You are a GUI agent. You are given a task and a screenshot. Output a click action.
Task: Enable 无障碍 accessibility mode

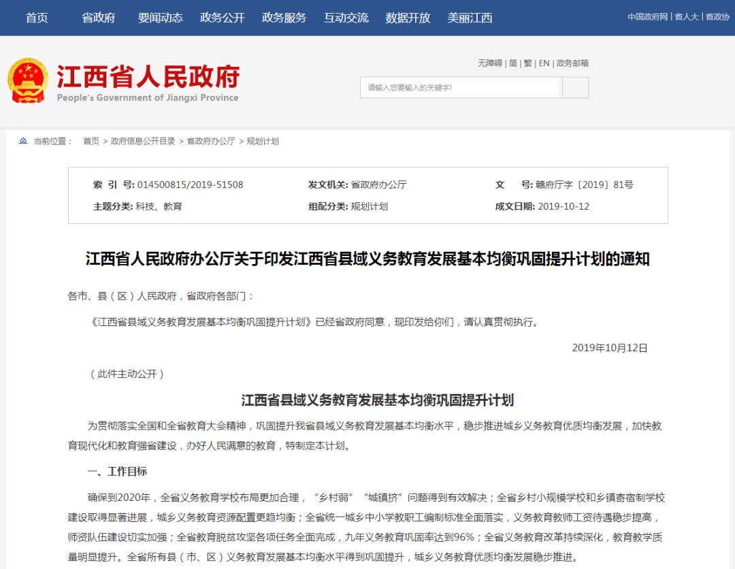click(x=490, y=63)
